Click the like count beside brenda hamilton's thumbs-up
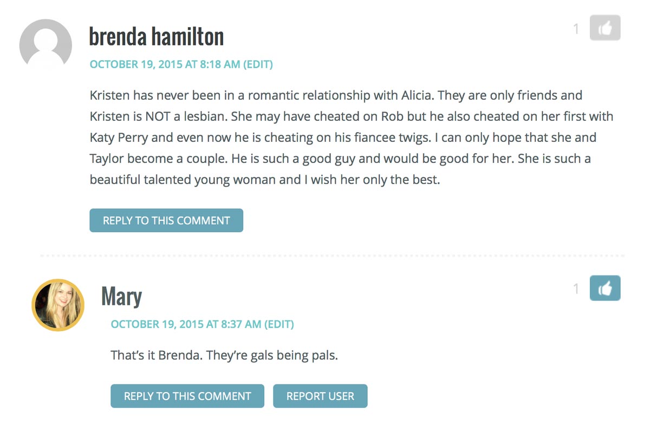650x425 pixels. (576, 29)
